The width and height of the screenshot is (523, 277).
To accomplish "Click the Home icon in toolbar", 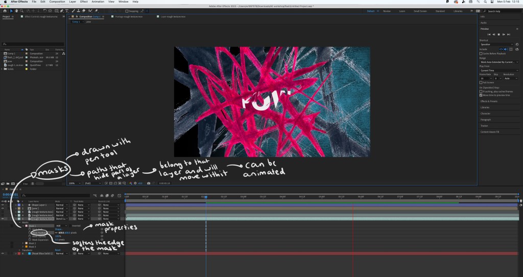I will coord(5,10).
